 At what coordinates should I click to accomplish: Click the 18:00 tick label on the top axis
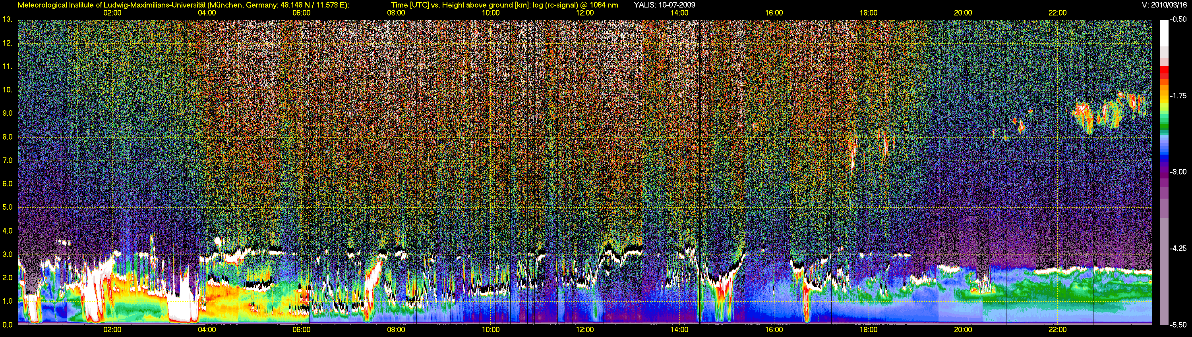869,13
